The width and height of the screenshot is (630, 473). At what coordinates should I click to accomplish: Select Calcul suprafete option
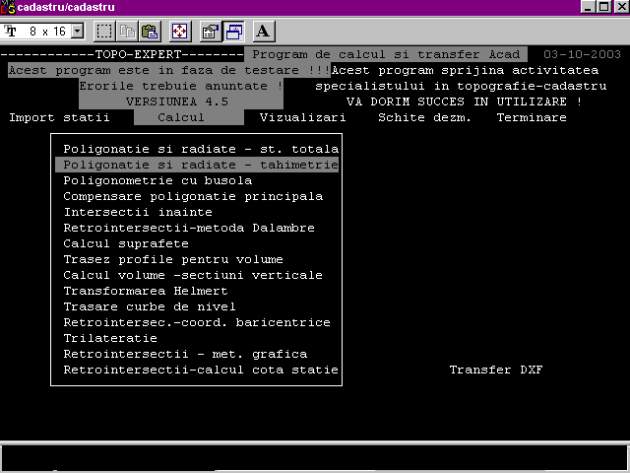(125, 244)
